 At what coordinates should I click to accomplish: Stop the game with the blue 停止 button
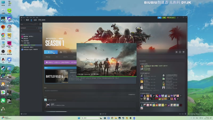51,52
